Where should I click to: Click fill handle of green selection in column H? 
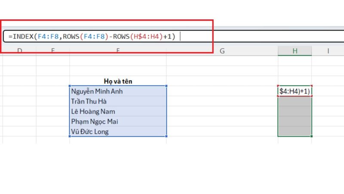coord(311,136)
